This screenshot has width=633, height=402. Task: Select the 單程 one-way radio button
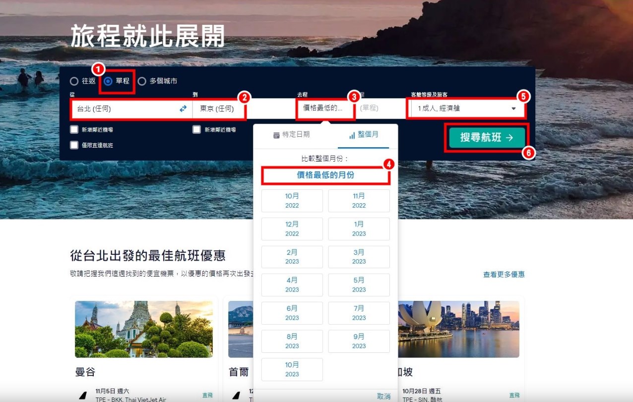[108, 81]
